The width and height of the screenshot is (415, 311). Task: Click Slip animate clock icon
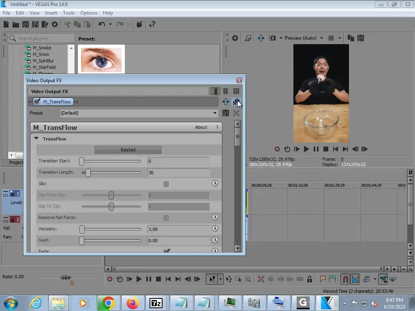(215, 183)
